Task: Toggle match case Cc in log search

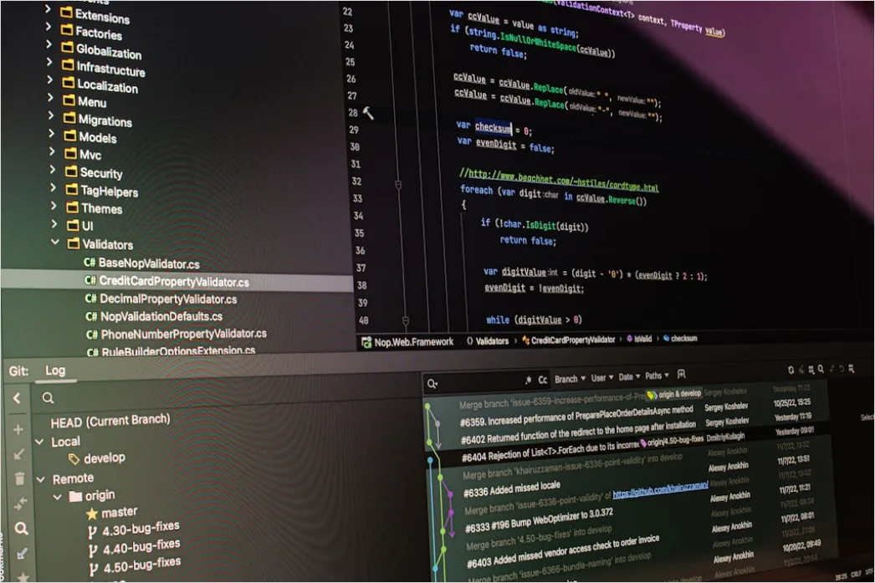Action: 542,380
